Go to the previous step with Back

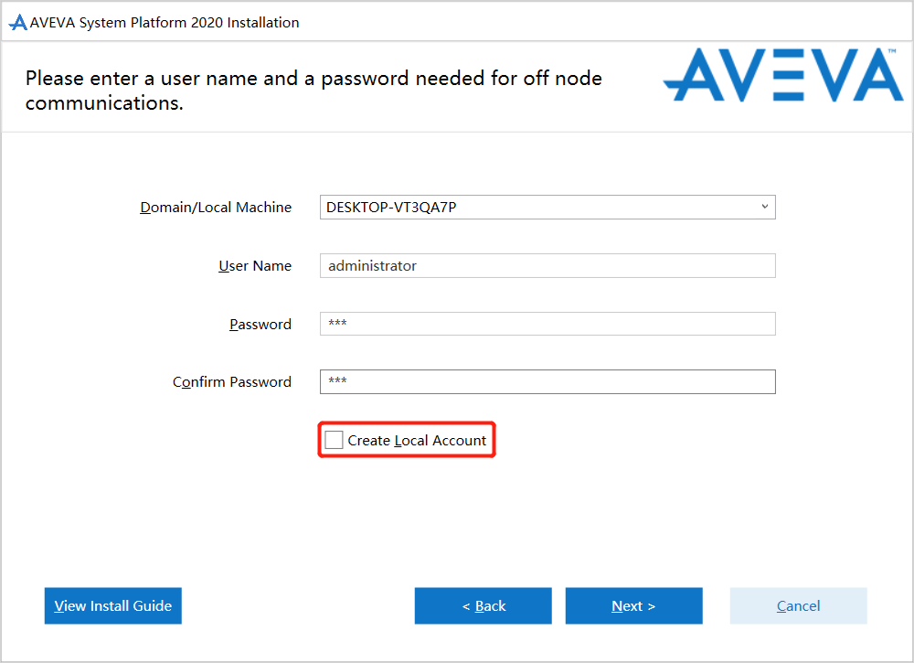(484, 605)
